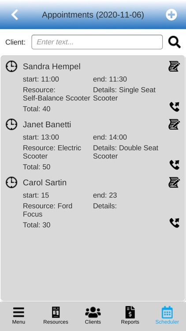Select the Scheduler tab
This screenshot has width=186, height=331.
pos(167,316)
